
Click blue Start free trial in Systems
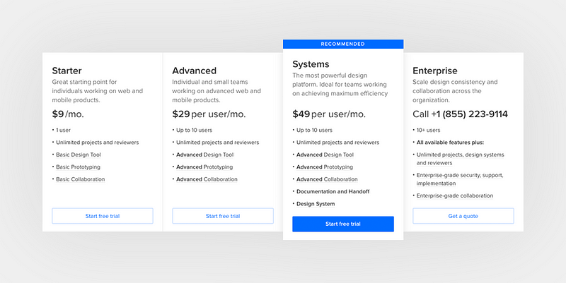(x=343, y=224)
